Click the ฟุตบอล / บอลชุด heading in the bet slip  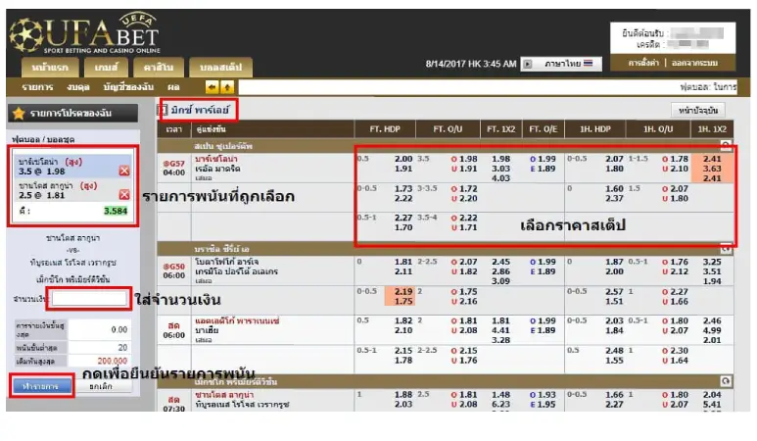[43, 139]
